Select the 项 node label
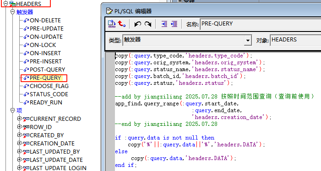This screenshot has height=171, width=321. 19,110
